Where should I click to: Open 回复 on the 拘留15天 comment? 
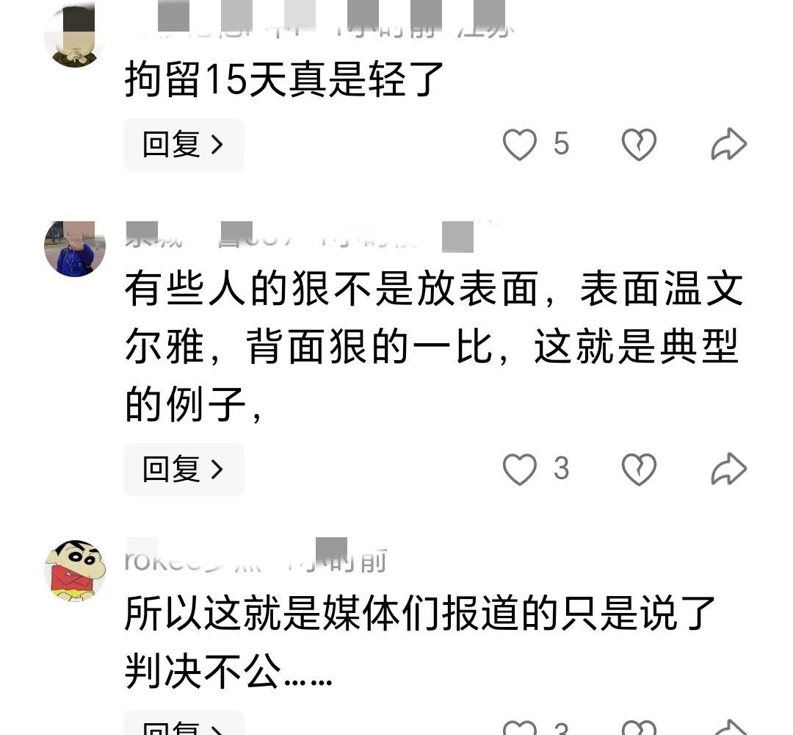point(184,145)
